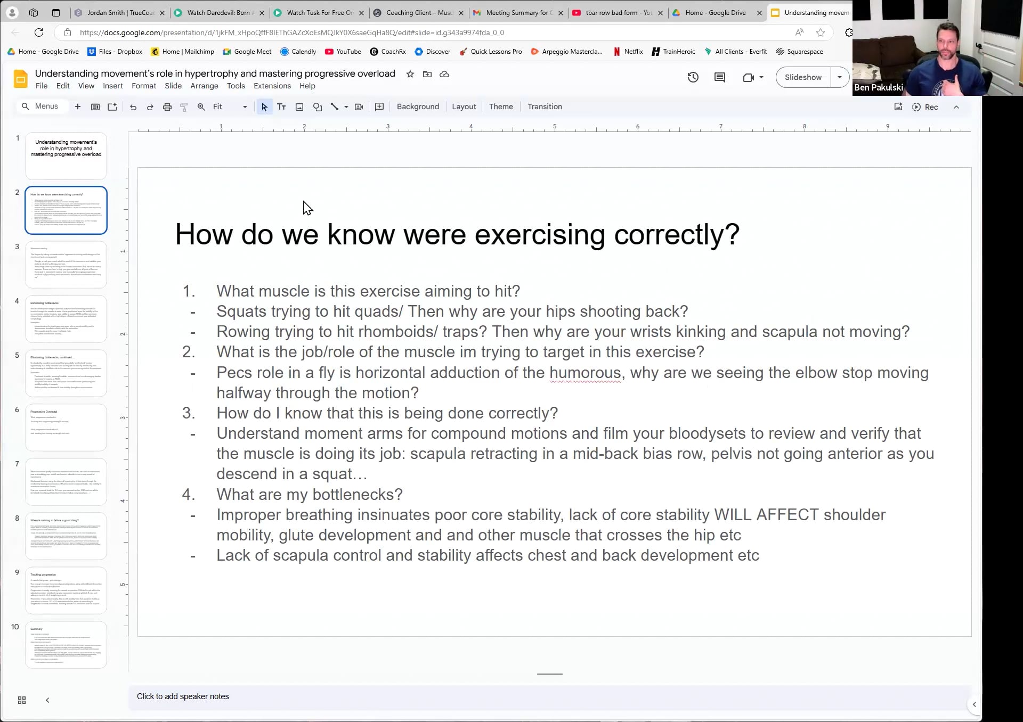Screen dimensions: 1023x722
Task: Select the Line tool
Action: click(x=335, y=107)
